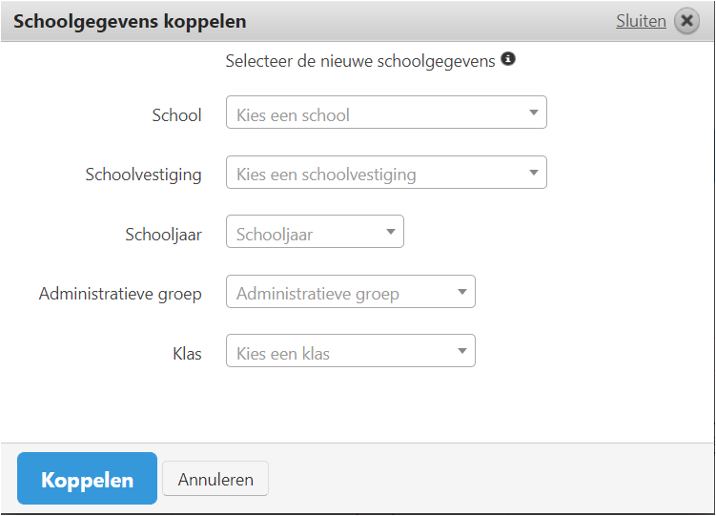716x516 pixels.
Task: Click the arrow on Administratieve groep dropdown
Action: click(461, 293)
